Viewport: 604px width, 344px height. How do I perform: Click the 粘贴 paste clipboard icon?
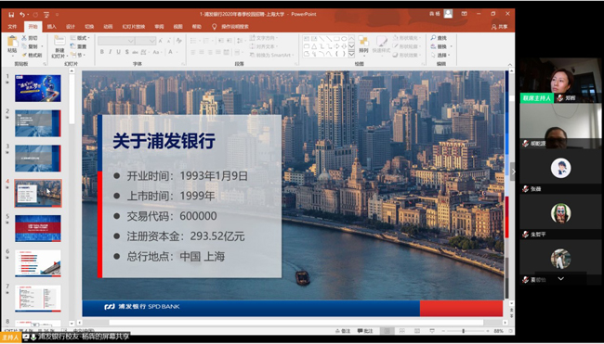tap(12, 42)
